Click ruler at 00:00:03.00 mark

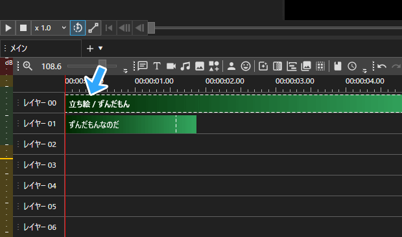click(x=294, y=81)
